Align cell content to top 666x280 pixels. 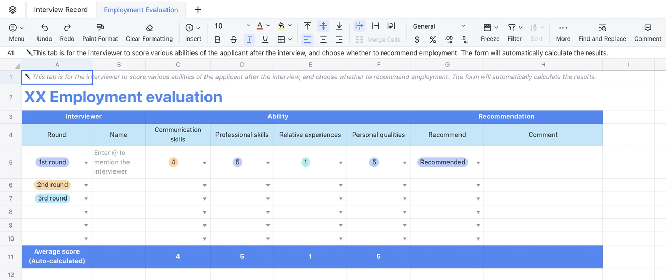[308, 26]
